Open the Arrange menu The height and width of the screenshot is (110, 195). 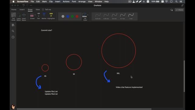pyautogui.click(x=82, y=2)
